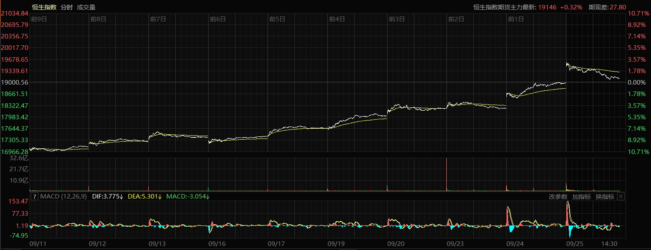
Task: Click the 前9日 day marker
Action: coord(39,19)
